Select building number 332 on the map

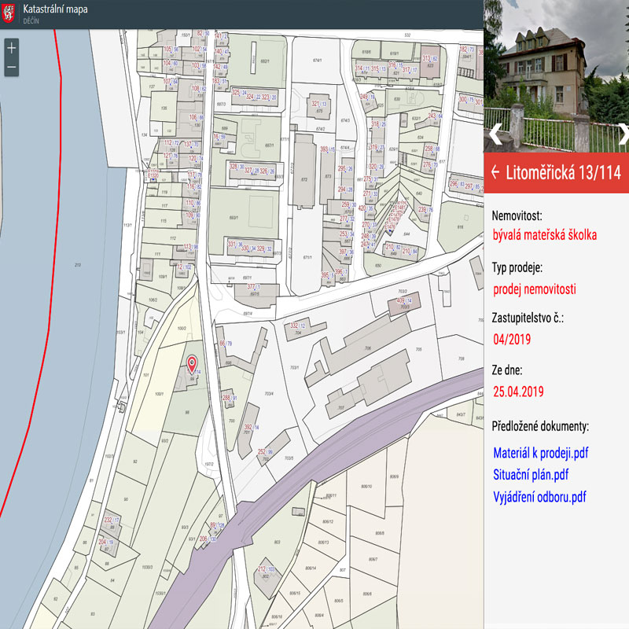(294, 326)
